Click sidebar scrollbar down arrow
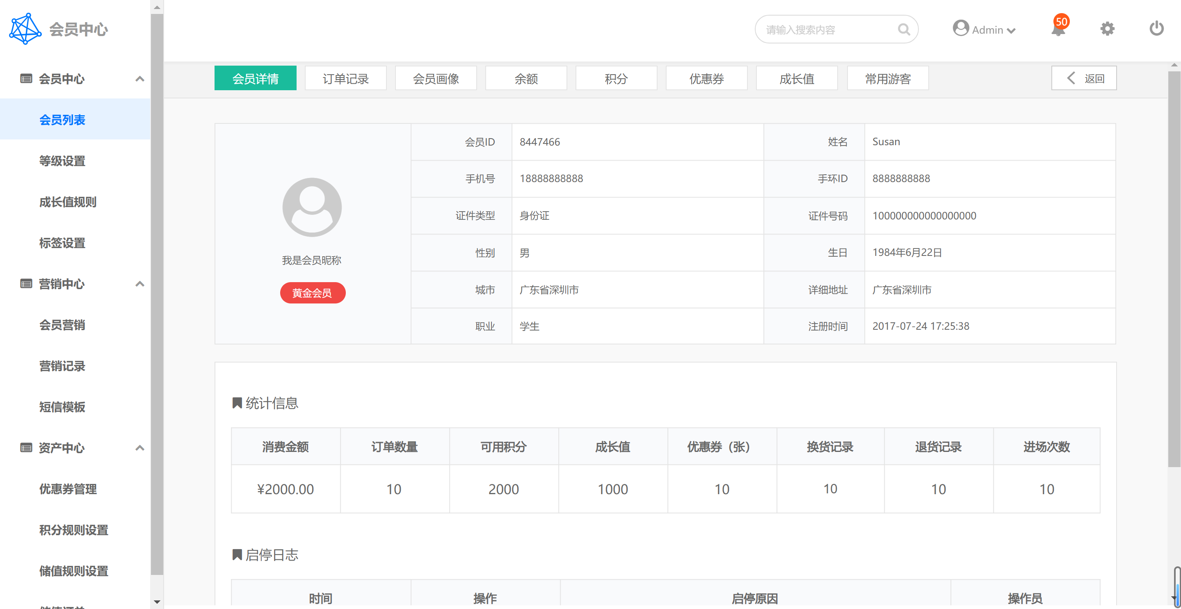 click(157, 602)
